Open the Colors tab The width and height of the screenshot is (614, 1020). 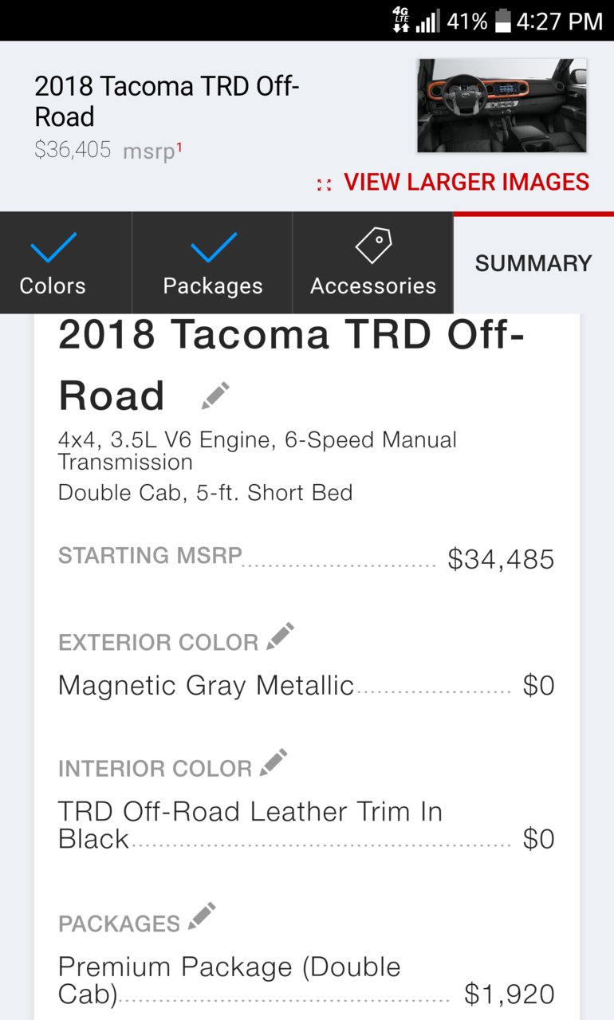click(x=66, y=263)
